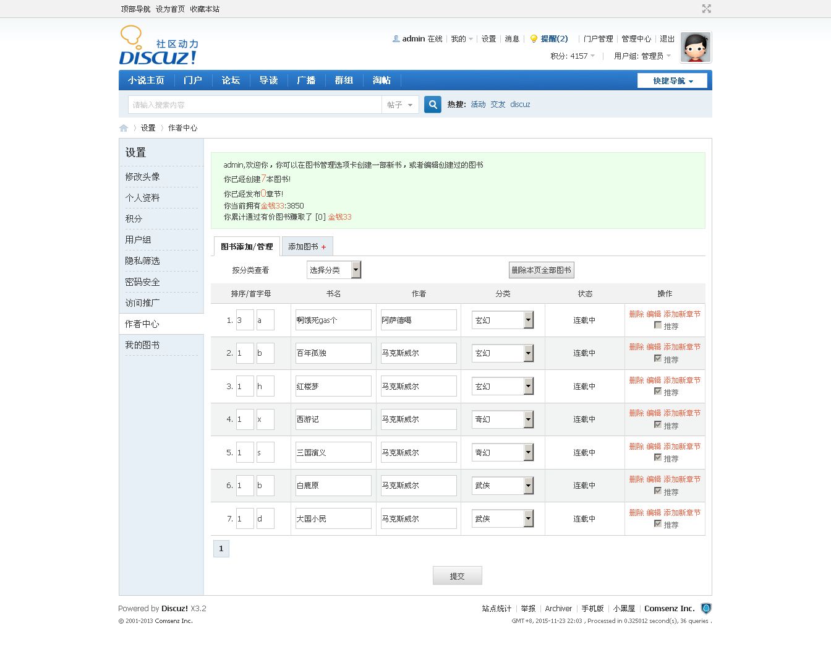Click the Discuz! logo
The image size is (831, 657).
coord(159,46)
